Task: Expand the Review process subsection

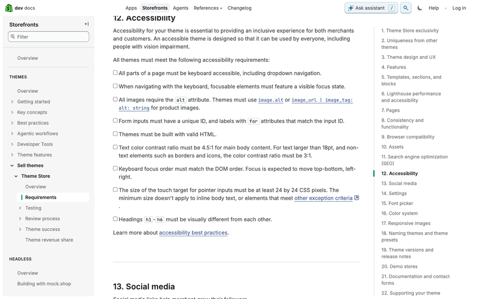Action: click(x=20, y=219)
